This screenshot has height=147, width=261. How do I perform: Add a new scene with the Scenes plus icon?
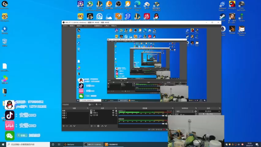pyautogui.click(x=64, y=126)
